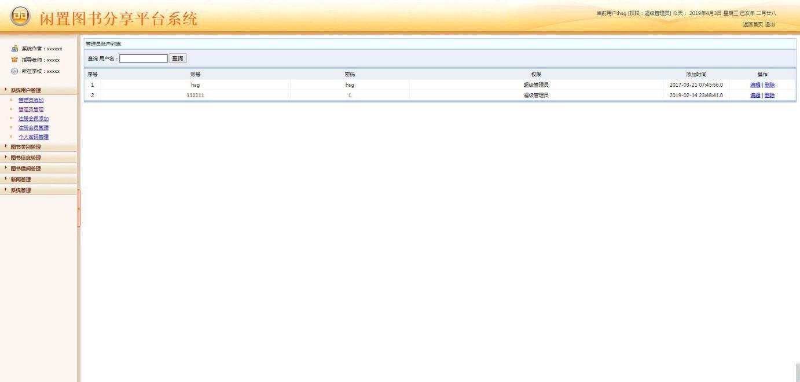Open the 注册会员添加 sidebar link
The image size is (800, 382).
[34, 119]
